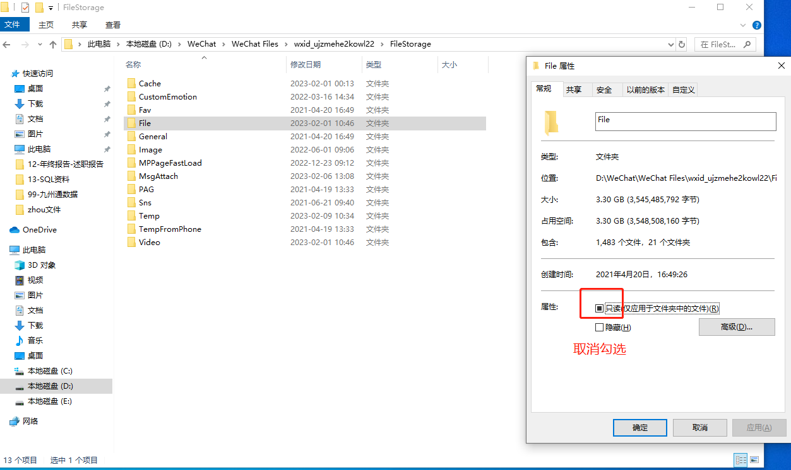Image resolution: width=791 pixels, height=470 pixels.
Task: Switch to the 主页 ribbon tab
Action: (46, 25)
